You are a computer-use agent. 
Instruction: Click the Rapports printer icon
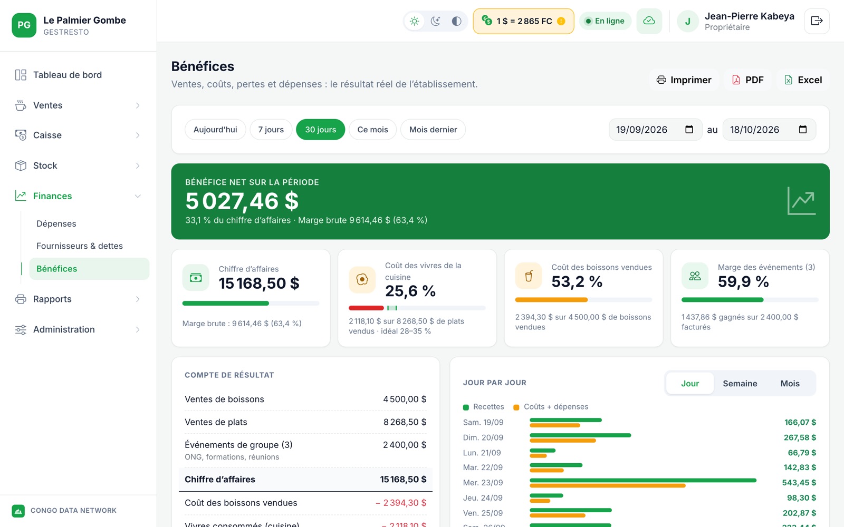pyautogui.click(x=21, y=299)
